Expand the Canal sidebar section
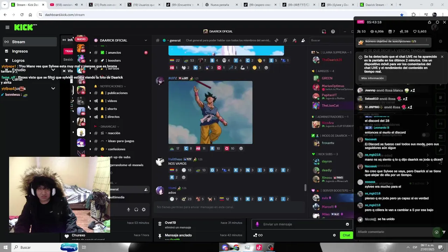Screen dimensions: 448x252 coord(53,79)
